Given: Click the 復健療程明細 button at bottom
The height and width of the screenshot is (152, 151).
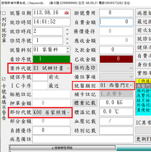Looking at the screenshot, I should coord(62,148).
